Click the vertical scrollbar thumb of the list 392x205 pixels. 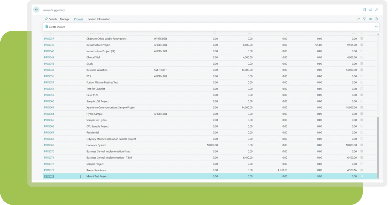[378, 147]
